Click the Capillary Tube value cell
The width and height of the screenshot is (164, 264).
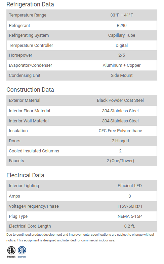point(122,35)
